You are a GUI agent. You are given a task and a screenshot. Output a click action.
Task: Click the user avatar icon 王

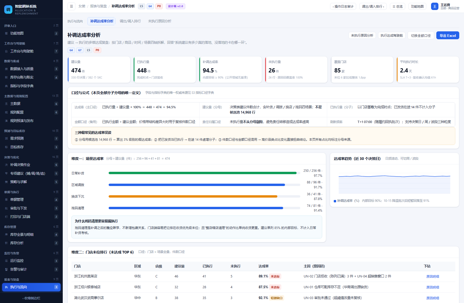coord(434,6)
